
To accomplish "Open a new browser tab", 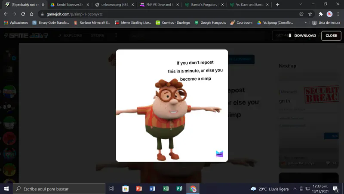I will click(x=277, y=5).
